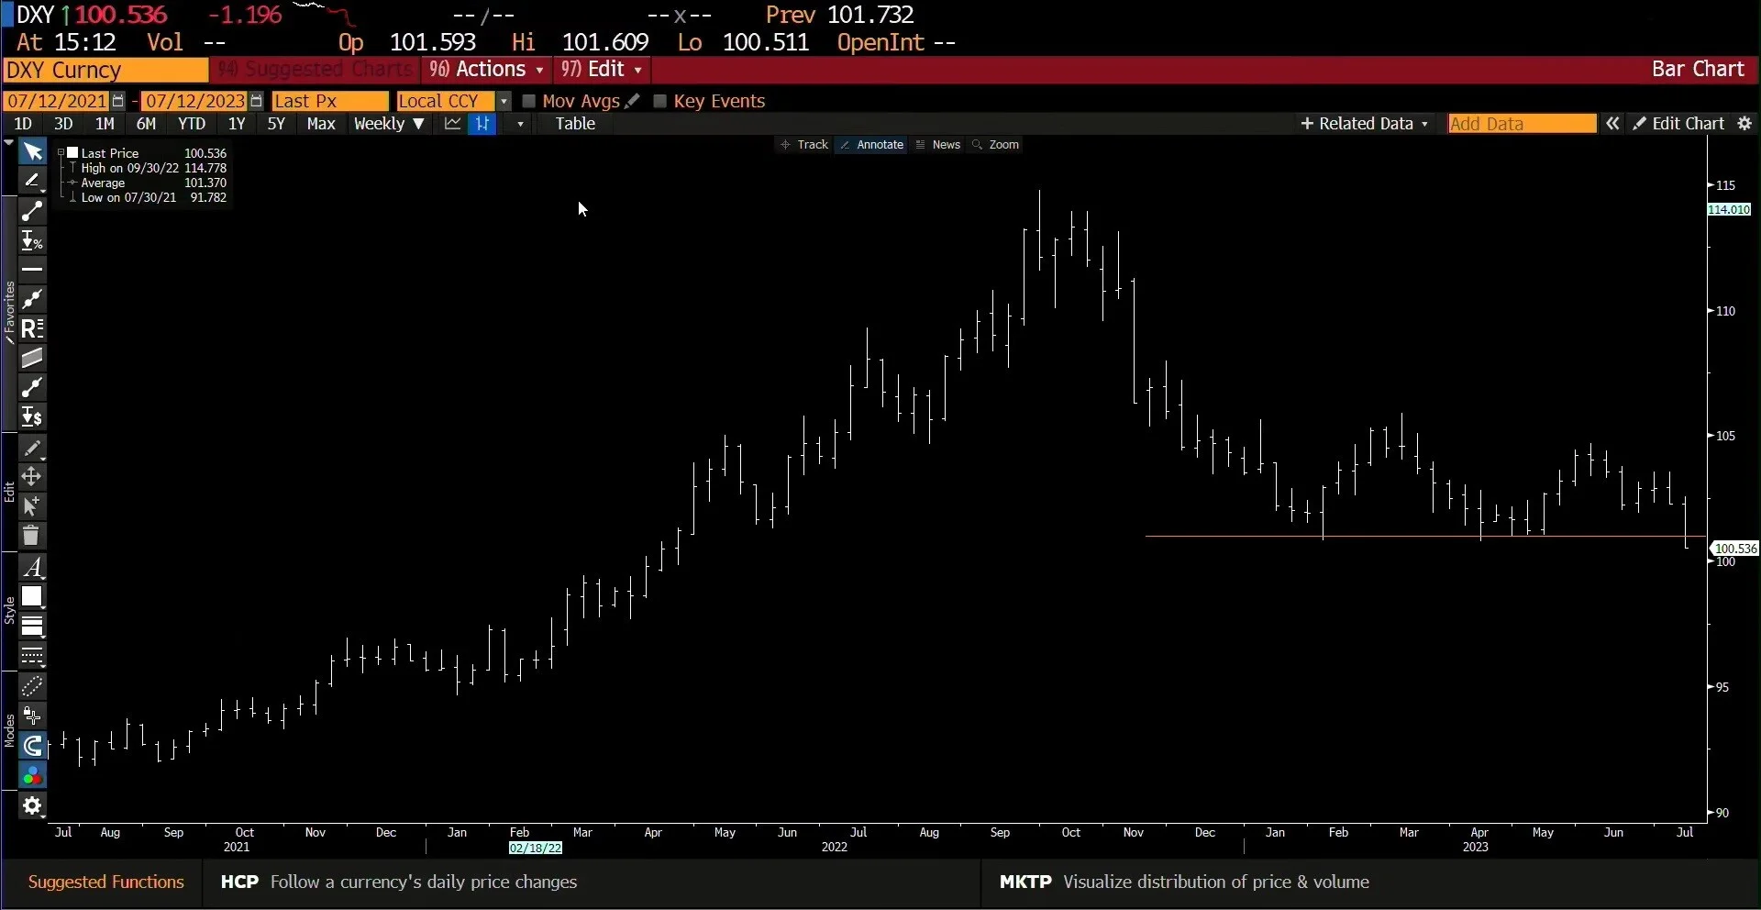
Task: Select the parallel channel tool
Action: coord(32,358)
